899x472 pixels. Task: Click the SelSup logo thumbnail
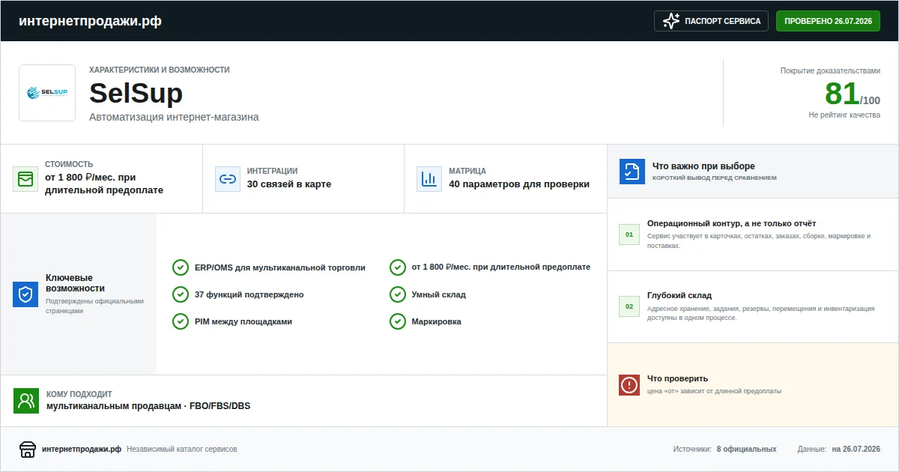[47, 93]
